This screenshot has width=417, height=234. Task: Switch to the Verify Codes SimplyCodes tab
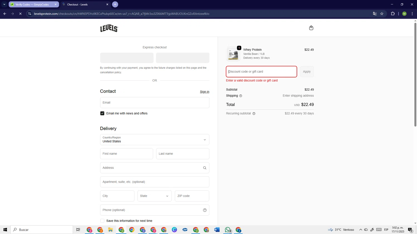[34, 4]
